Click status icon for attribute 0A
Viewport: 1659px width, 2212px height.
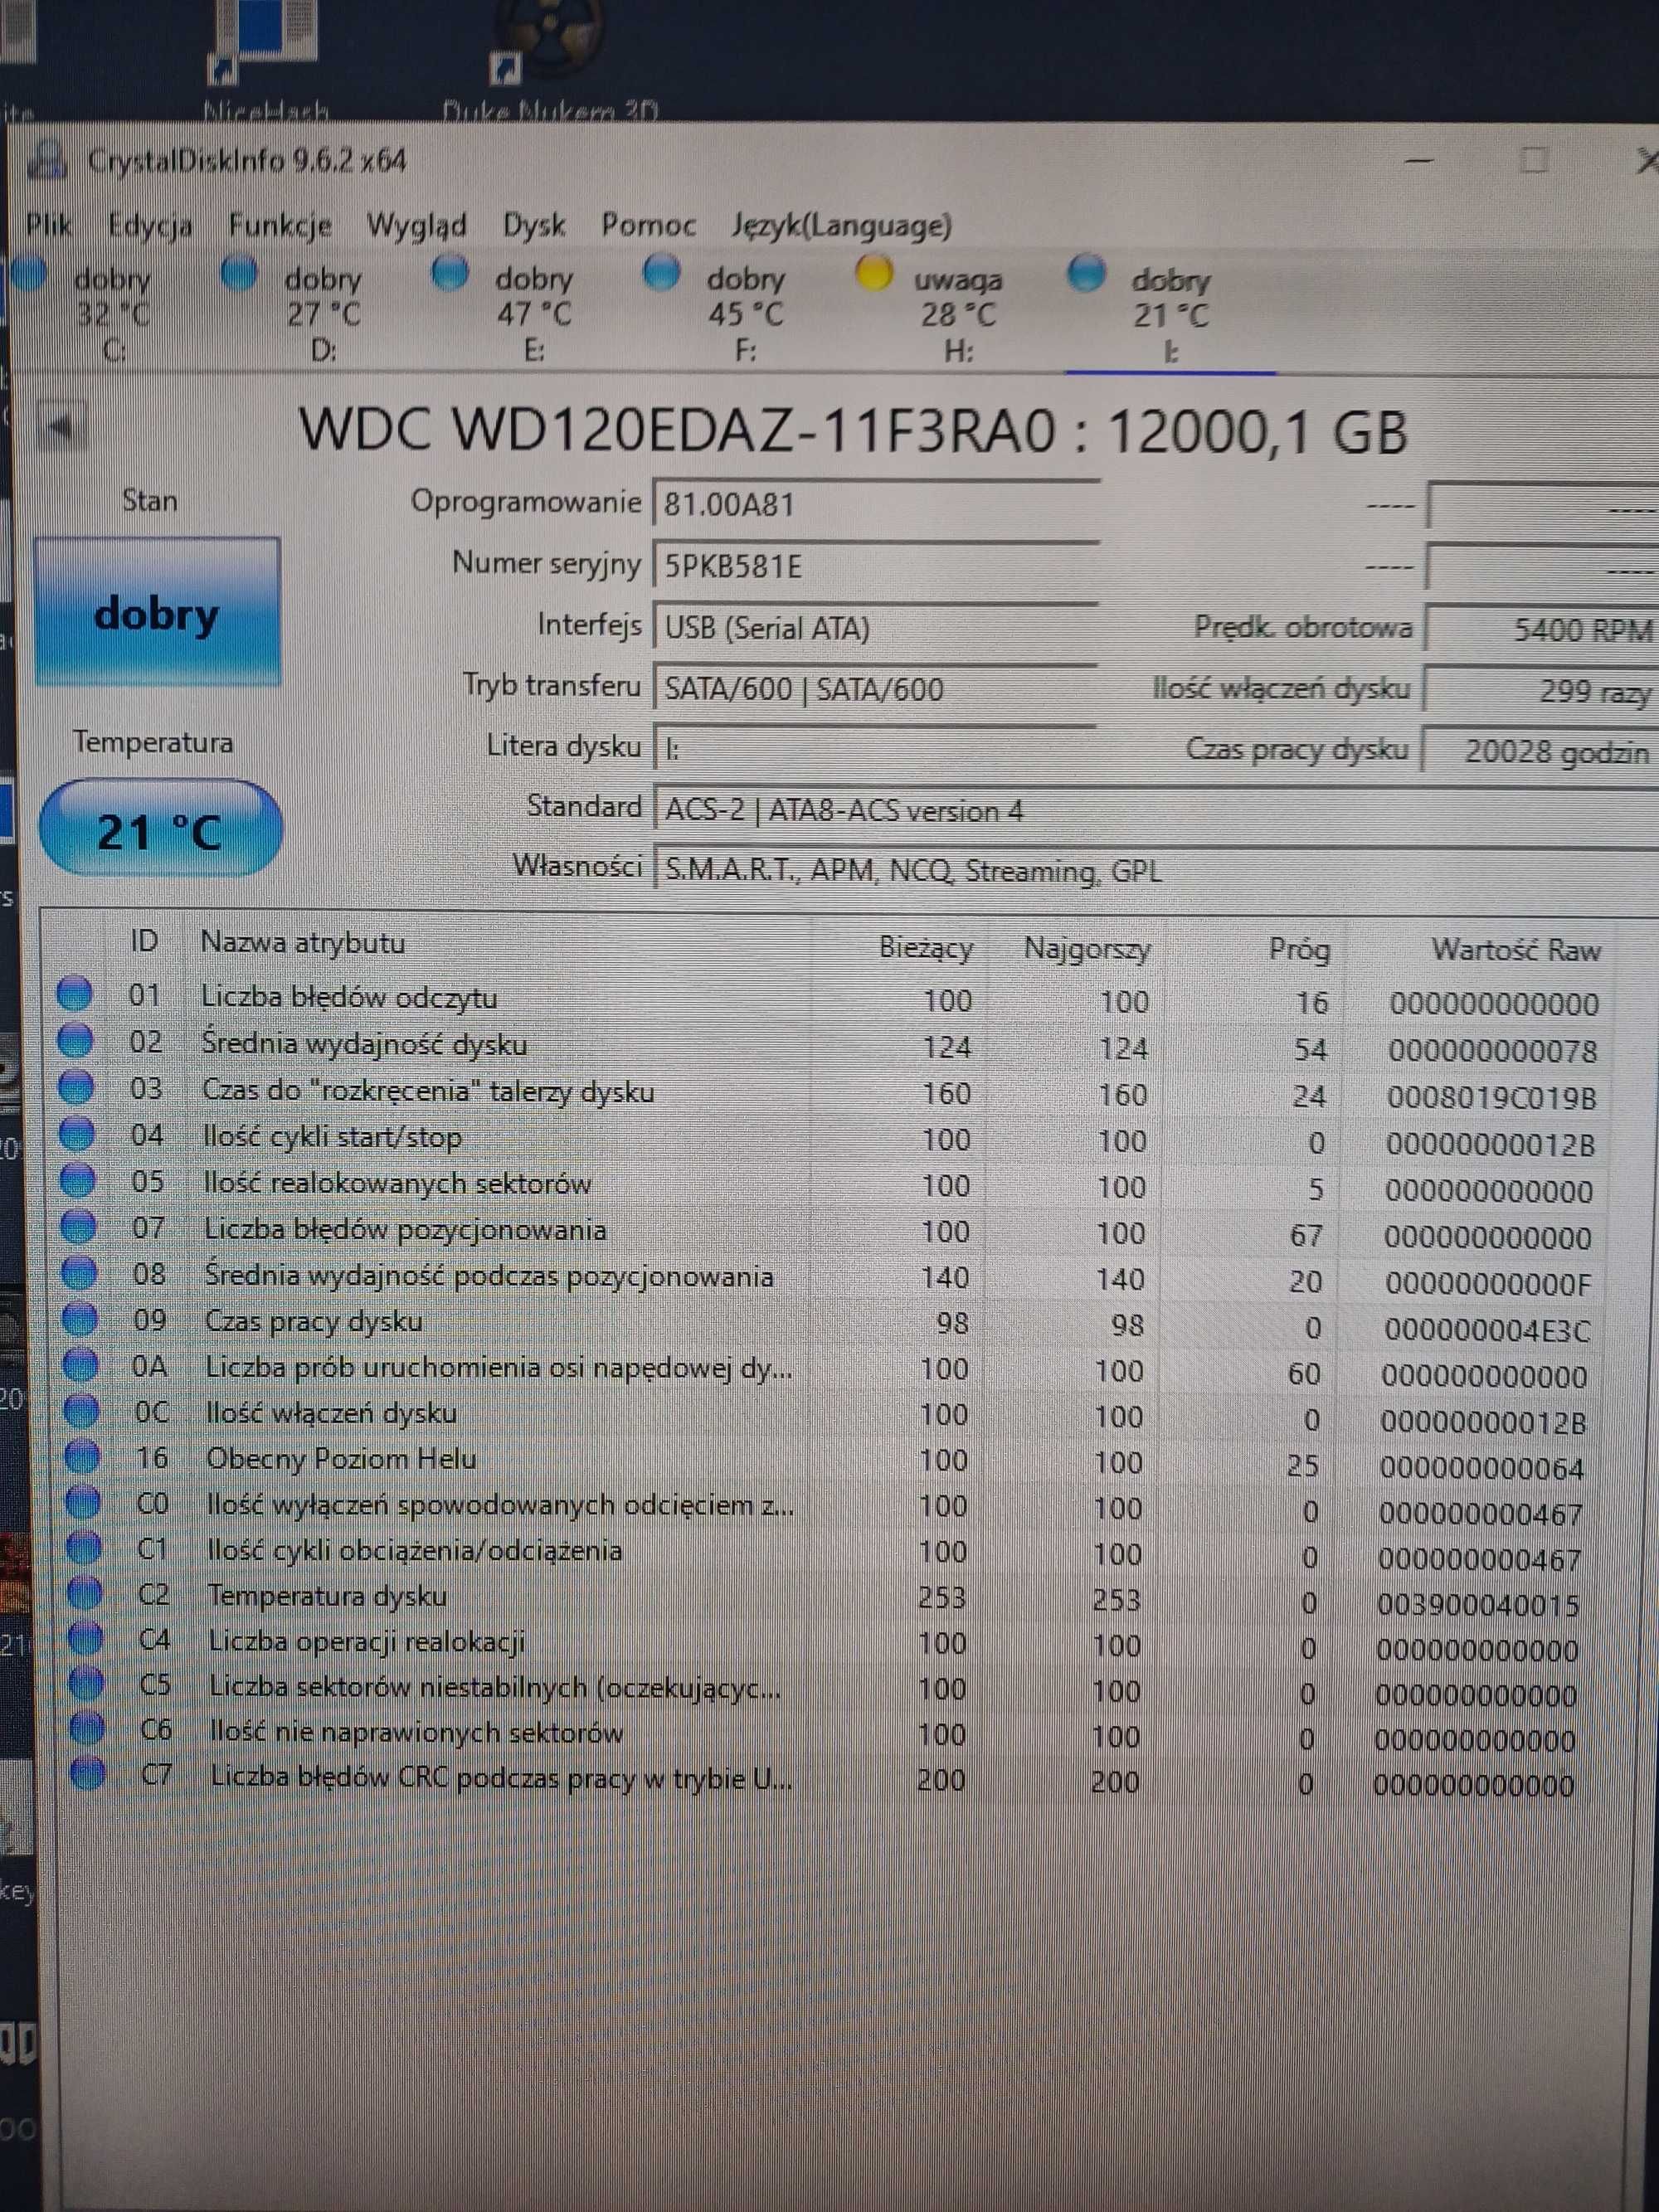(81, 1364)
